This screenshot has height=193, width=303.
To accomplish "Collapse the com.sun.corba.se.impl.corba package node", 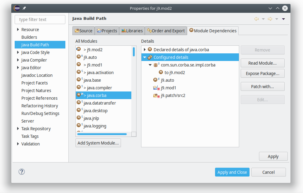I will point(150,65).
